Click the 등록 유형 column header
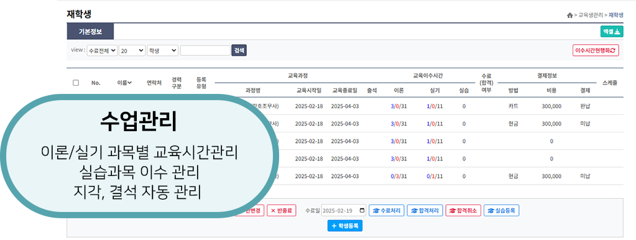Screen dimensions: 636x240 (x=201, y=83)
